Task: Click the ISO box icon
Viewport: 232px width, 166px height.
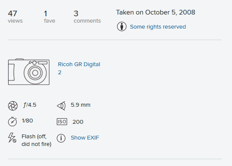Action: point(62,122)
